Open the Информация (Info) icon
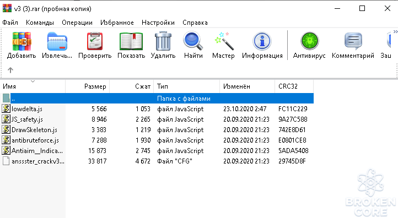Image resolution: width=398 pixels, height=218 pixels. [262, 41]
